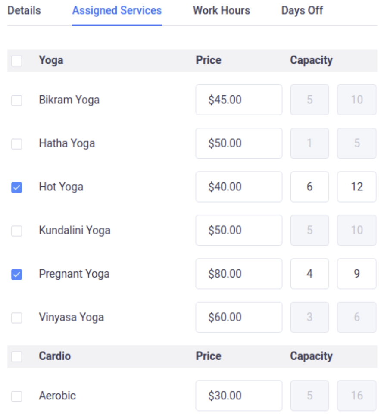Select the Hot Yoga minimum capacity field
The width and height of the screenshot is (387, 418).
click(x=309, y=187)
